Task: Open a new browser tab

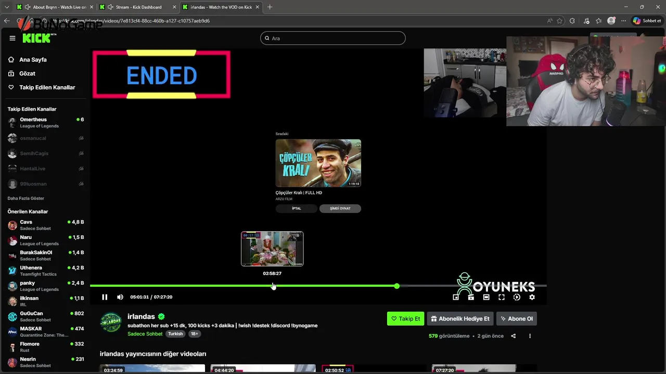Action: [270, 7]
